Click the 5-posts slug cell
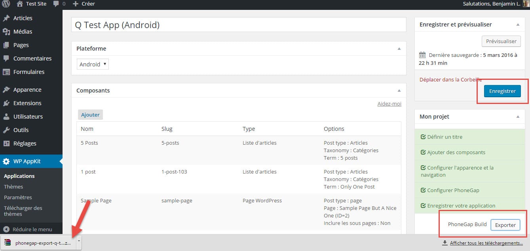Viewport: 530px width, 251px height. point(170,143)
